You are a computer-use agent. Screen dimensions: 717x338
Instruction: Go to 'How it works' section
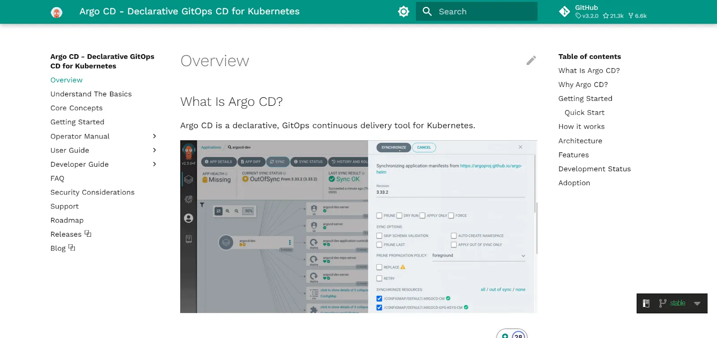(581, 126)
